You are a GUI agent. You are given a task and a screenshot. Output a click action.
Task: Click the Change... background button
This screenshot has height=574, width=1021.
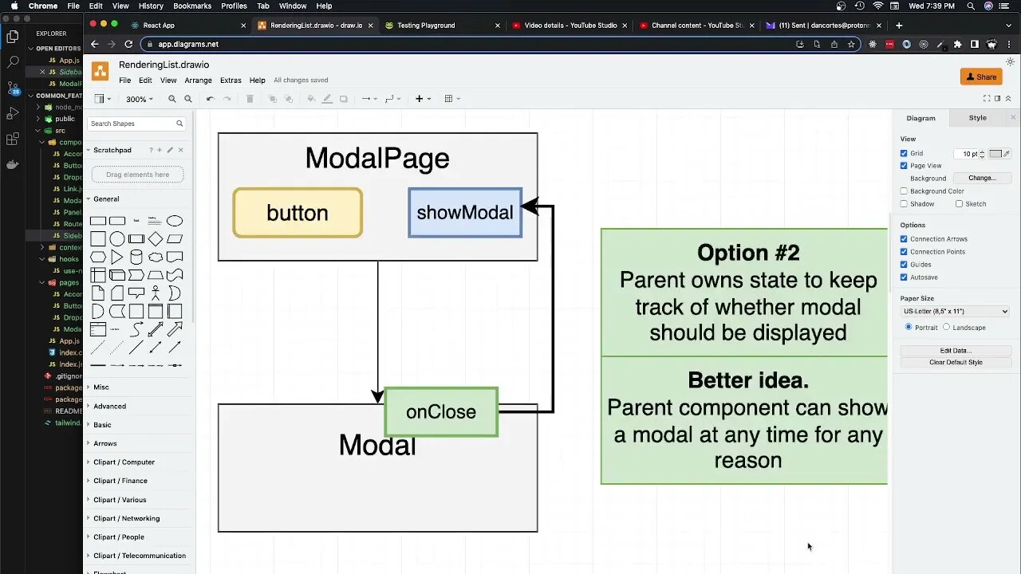tap(981, 179)
